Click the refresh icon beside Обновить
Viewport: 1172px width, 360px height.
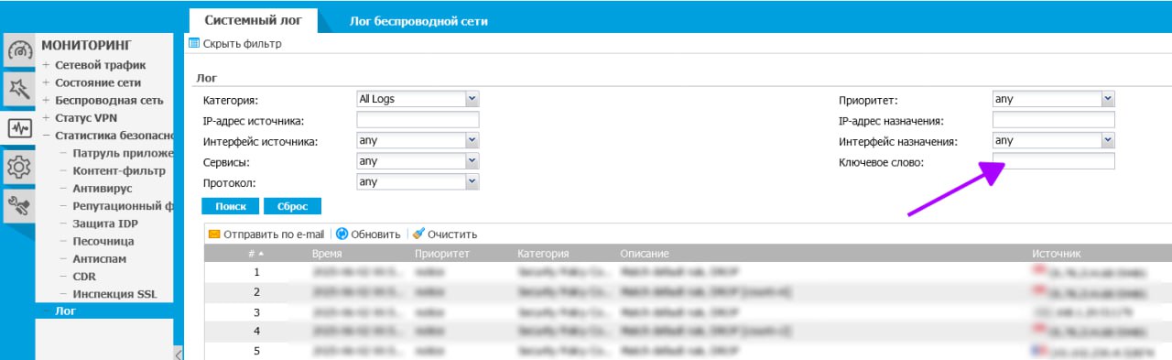click(x=342, y=235)
